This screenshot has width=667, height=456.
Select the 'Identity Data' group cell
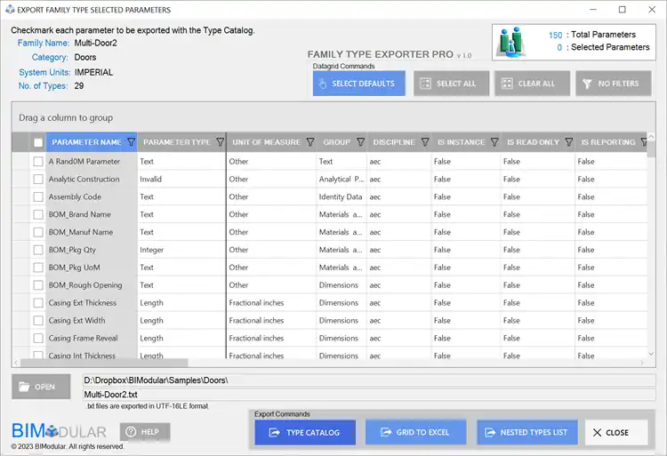pos(342,196)
